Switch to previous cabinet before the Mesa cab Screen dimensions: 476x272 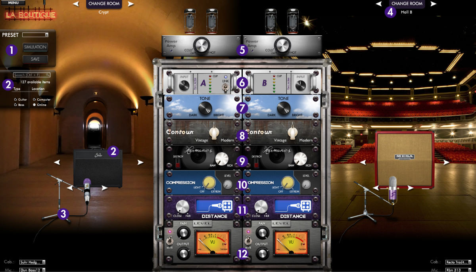pyautogui.click(x=363, y=162)
